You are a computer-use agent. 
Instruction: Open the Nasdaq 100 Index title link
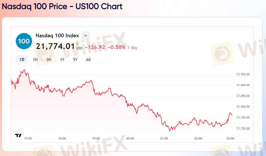tap(57, 36)
